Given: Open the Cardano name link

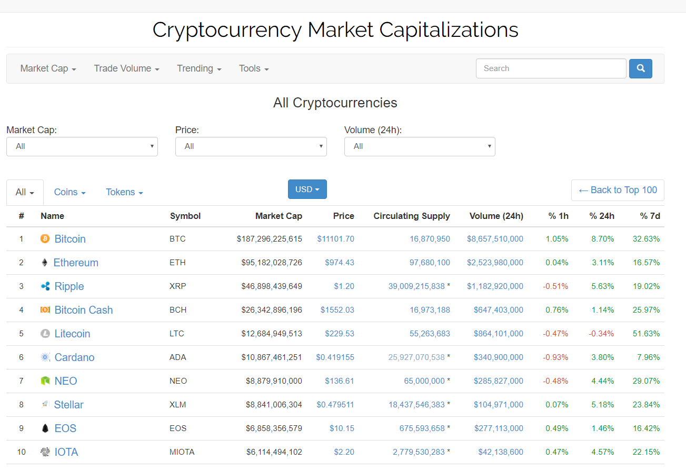Looking at the screenshot, I should pos(75,357).
